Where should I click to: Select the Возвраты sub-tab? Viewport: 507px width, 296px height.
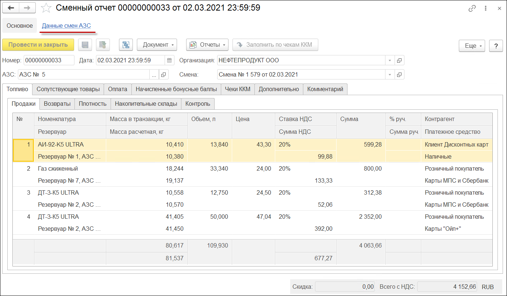57,104
